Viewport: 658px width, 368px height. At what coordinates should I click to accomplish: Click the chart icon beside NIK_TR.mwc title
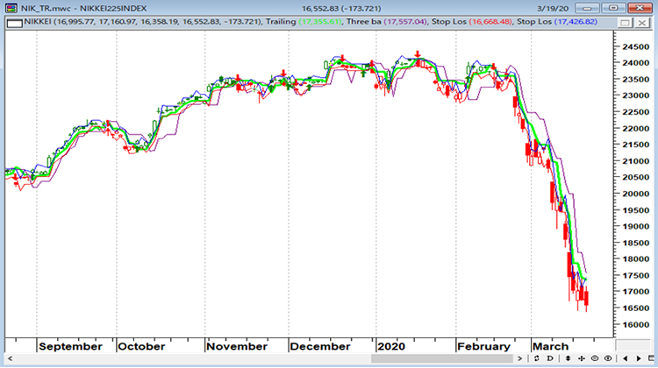click(9, 7)
